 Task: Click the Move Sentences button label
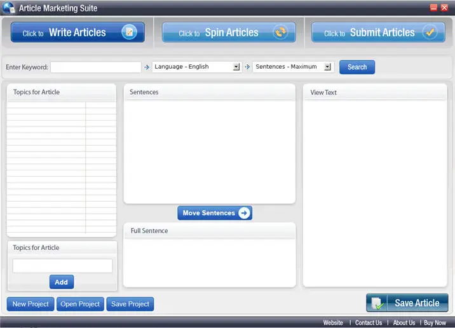208,213
